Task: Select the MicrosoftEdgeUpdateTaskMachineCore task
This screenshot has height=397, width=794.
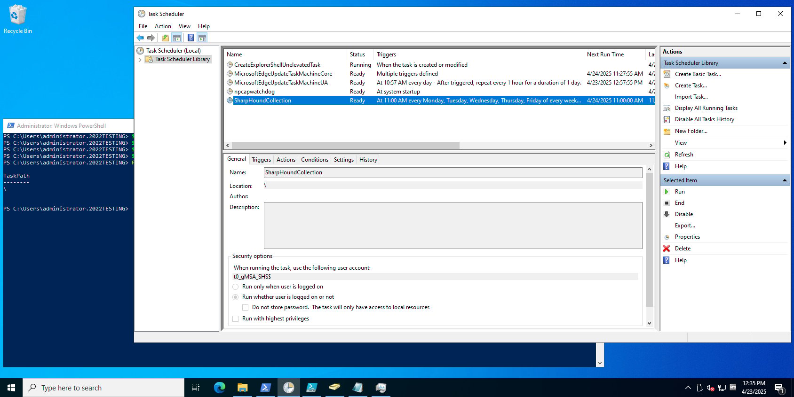Action: coord(440,74)
